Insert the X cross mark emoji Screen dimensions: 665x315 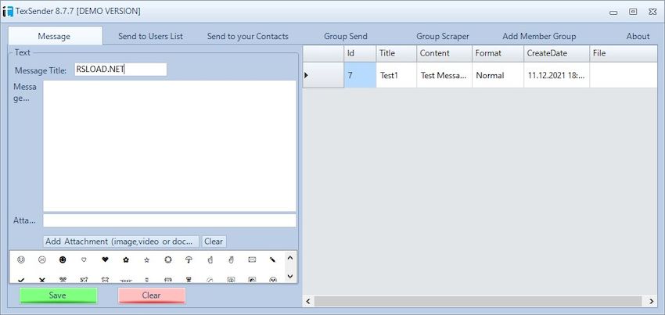[42, 280]
